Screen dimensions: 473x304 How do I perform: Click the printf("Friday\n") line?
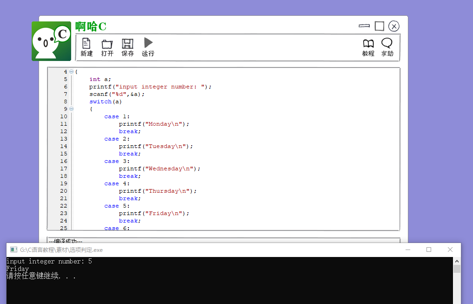(154, 213)
